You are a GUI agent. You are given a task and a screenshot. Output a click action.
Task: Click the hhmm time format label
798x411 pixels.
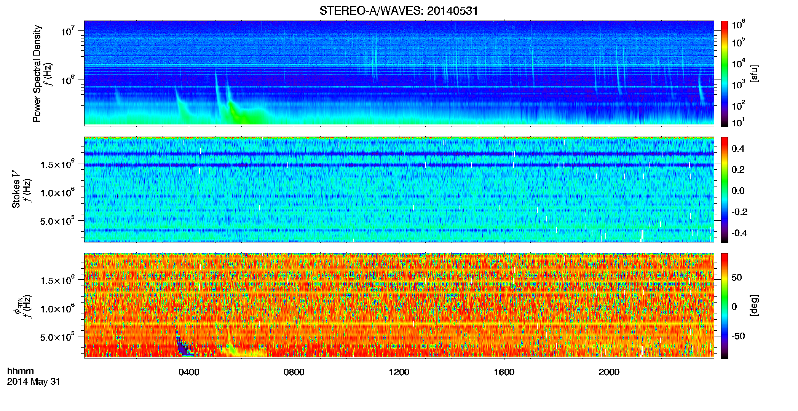tap(21, 371)
